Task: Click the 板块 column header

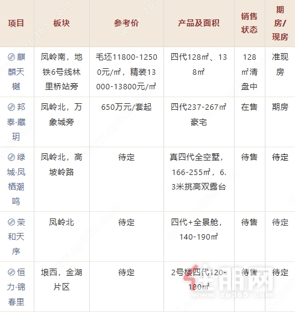Action: coord(62,23)
